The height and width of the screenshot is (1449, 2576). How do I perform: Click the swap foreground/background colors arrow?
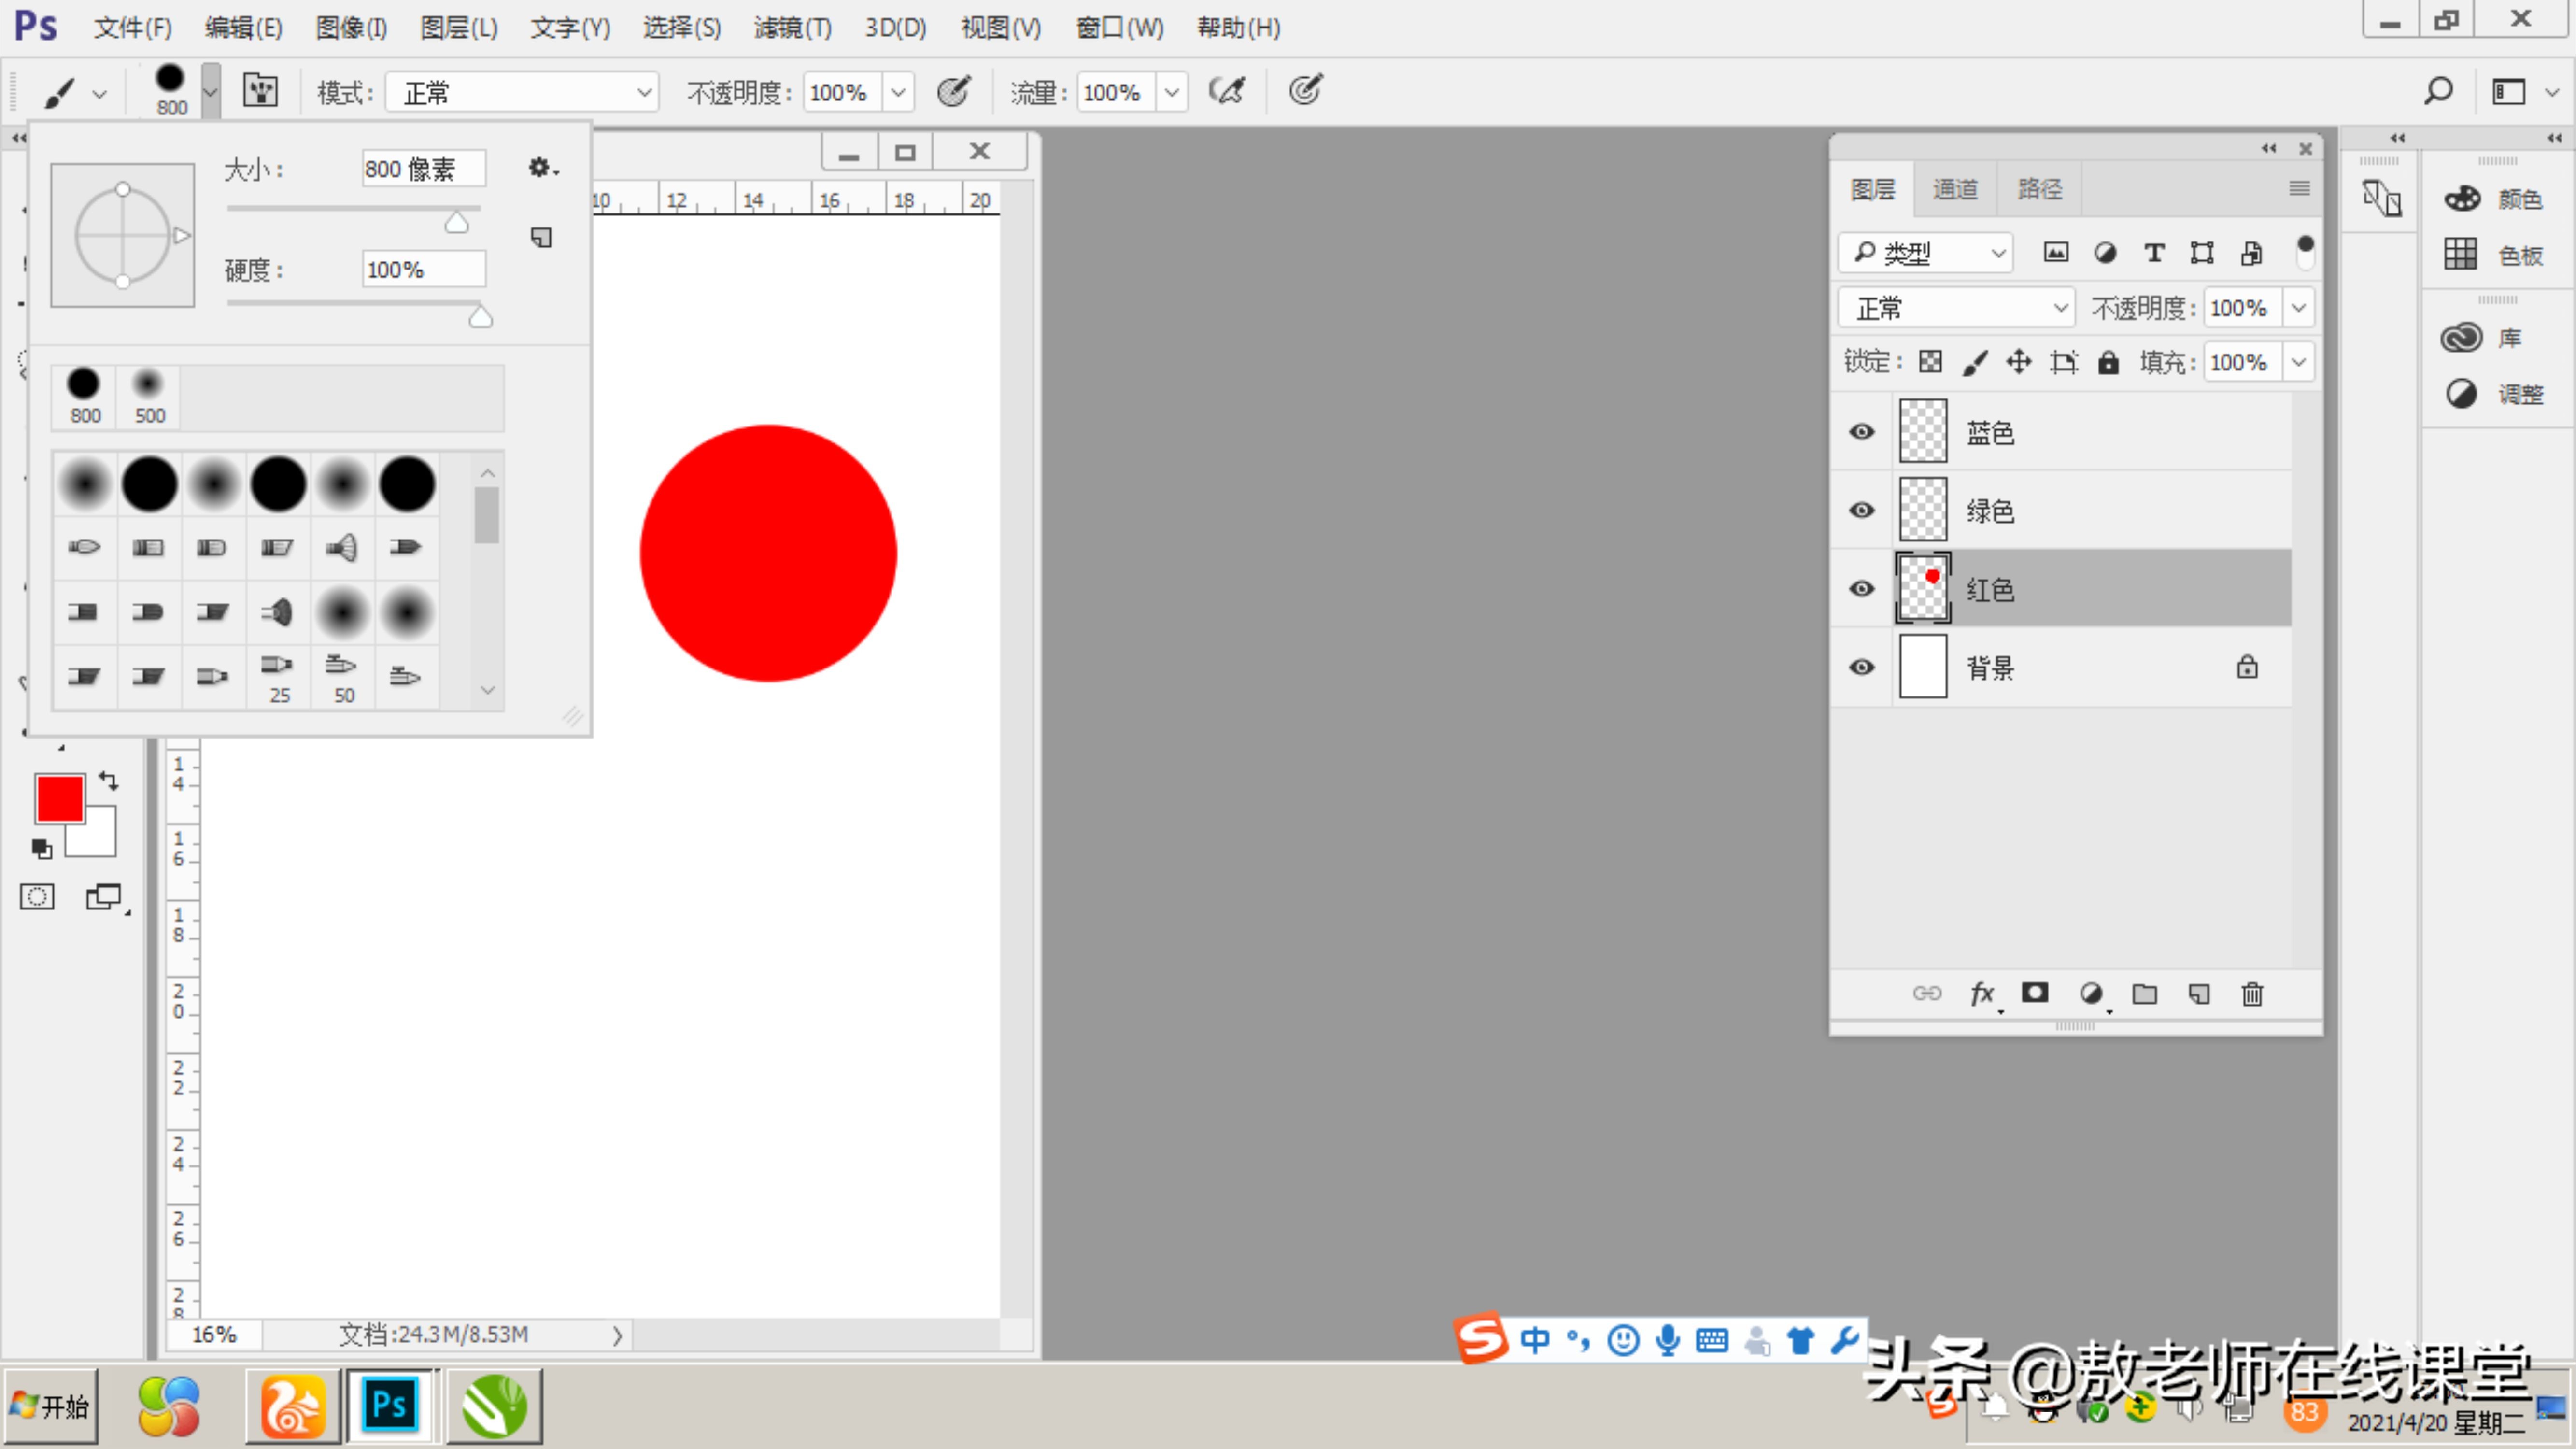pyautogui.click(x=109, y=781)
